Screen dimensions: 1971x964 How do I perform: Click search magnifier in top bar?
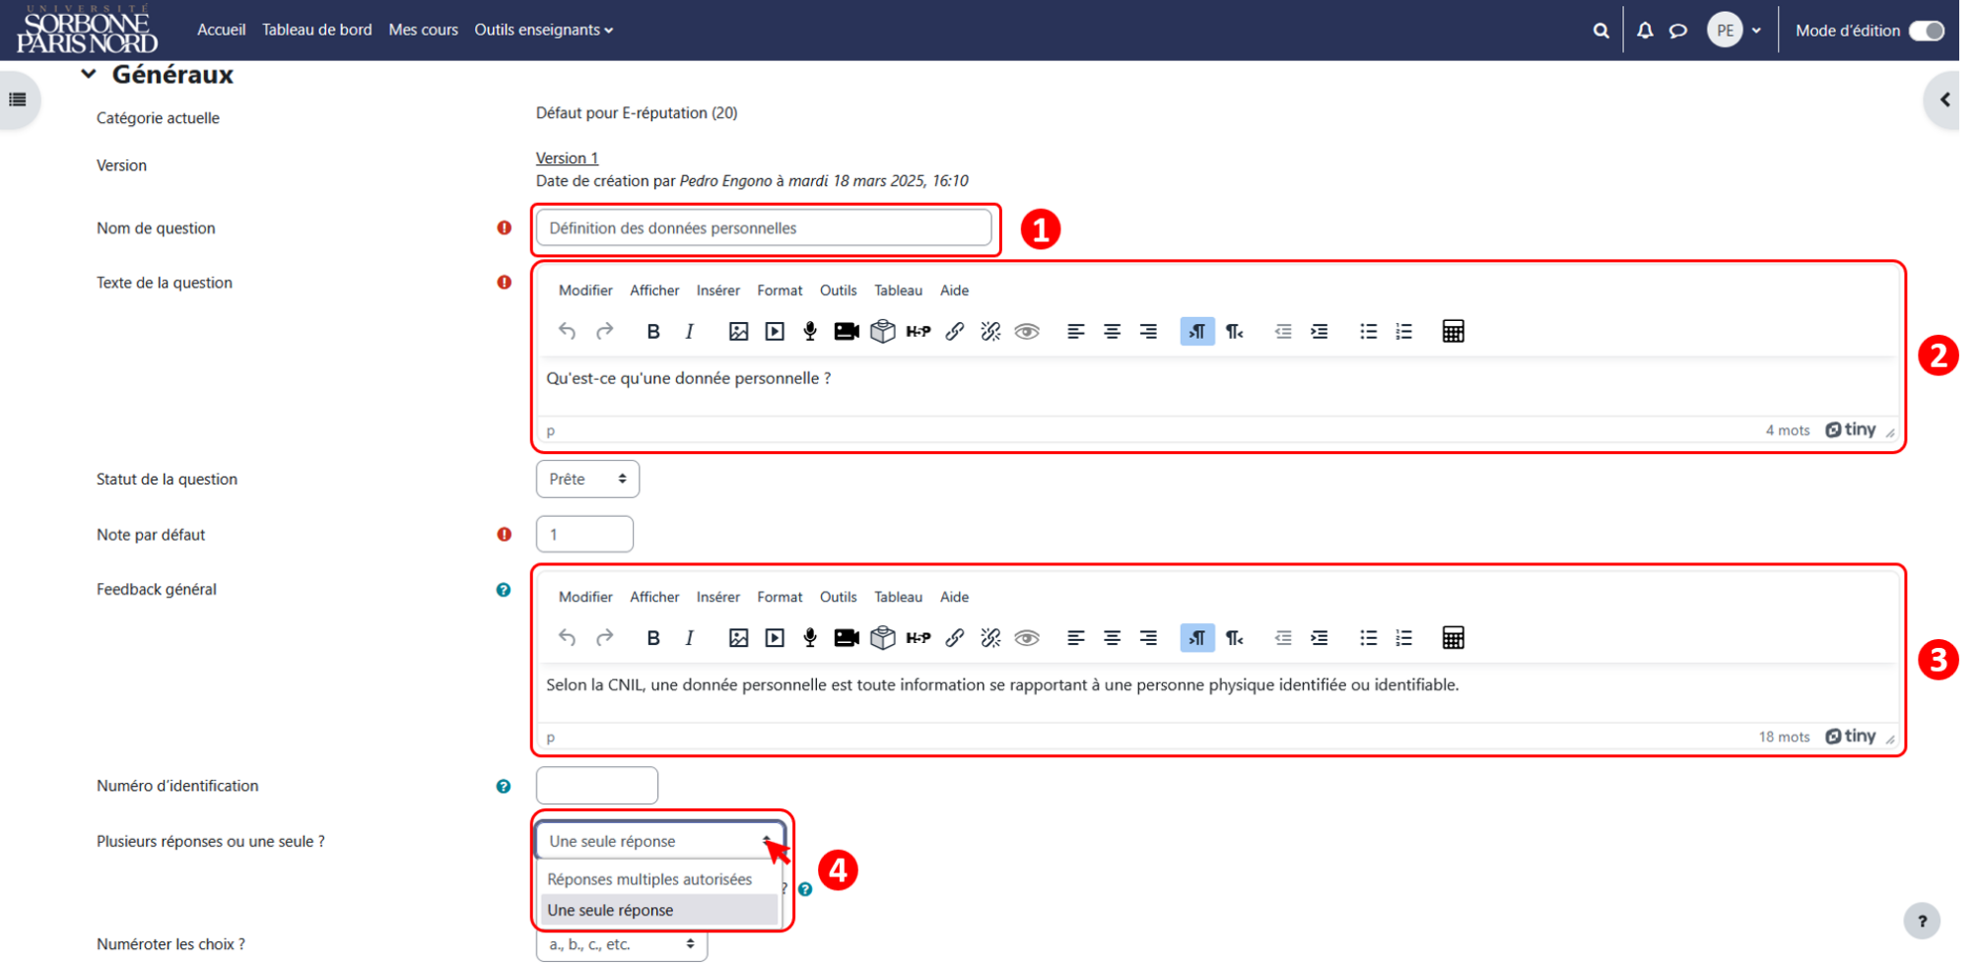1601,31
